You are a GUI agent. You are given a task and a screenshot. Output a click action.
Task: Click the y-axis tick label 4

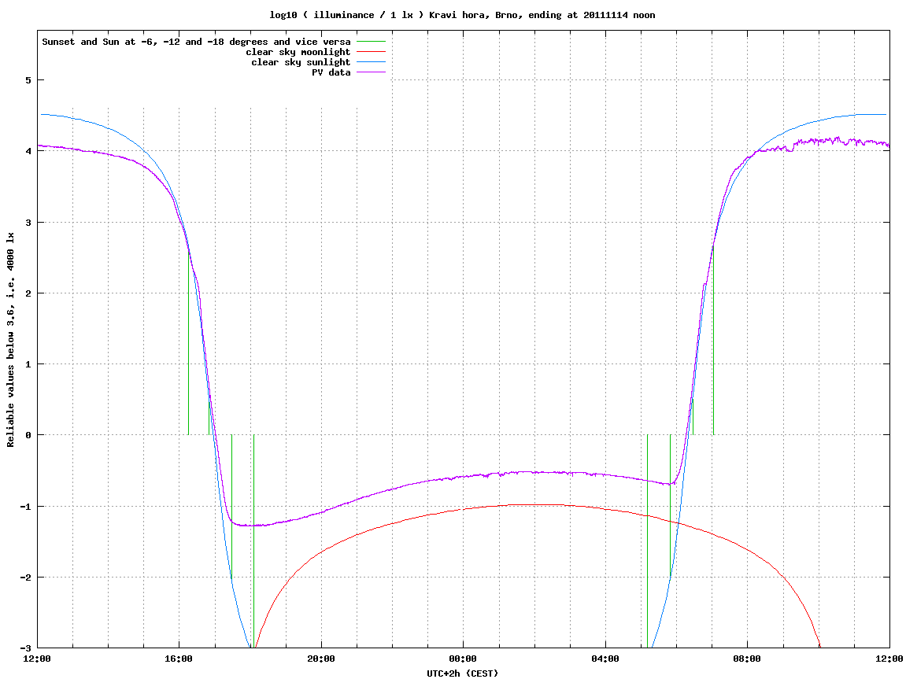tap(28, 151)
